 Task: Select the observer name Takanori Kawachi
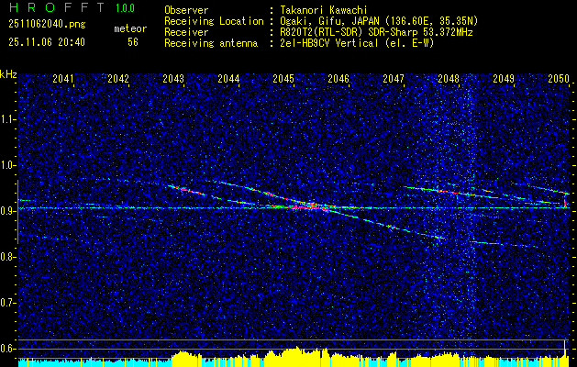coord(324,10)
